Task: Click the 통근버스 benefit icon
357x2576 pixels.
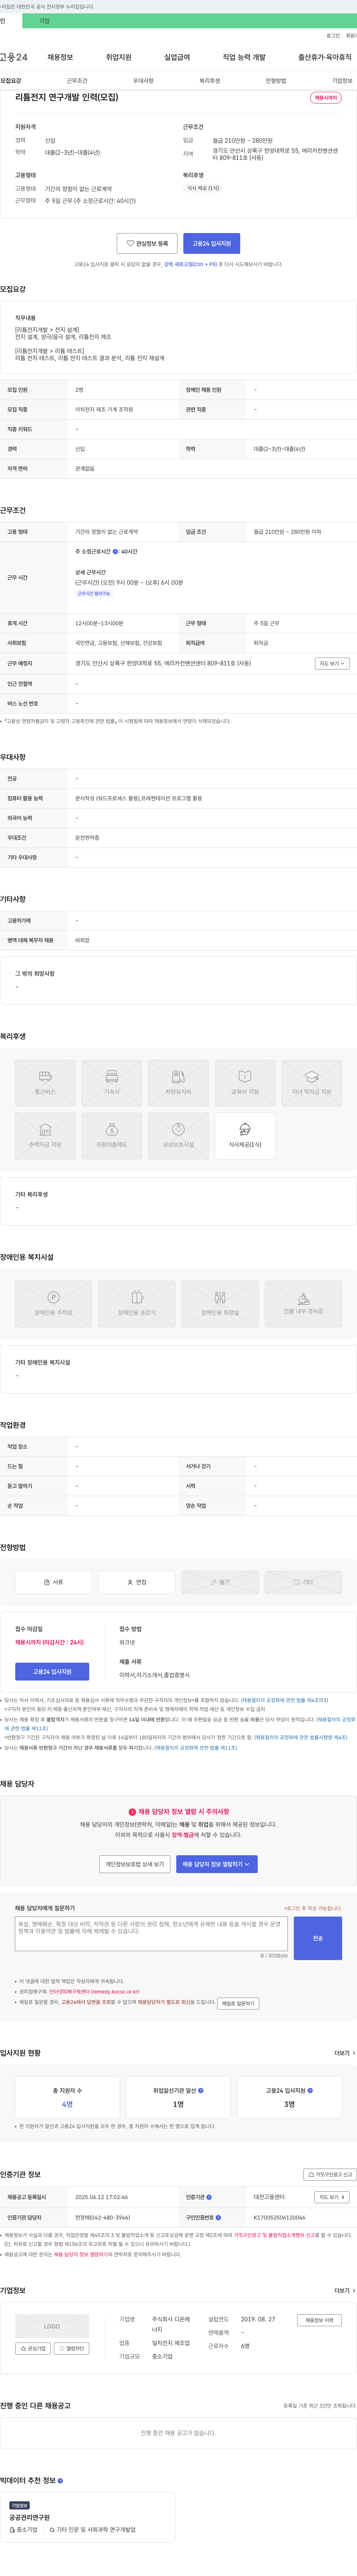Action: tap(45, 1083)
